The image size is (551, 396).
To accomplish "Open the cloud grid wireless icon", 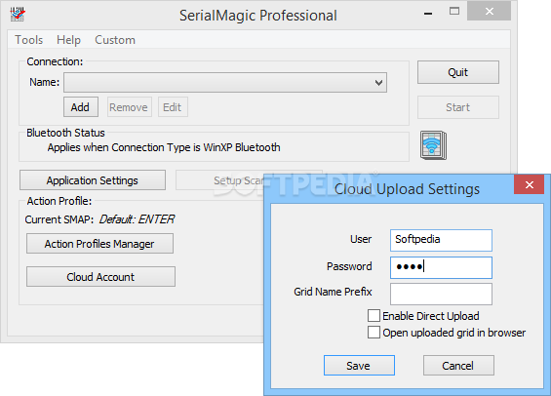I will [x=433, y=145].
